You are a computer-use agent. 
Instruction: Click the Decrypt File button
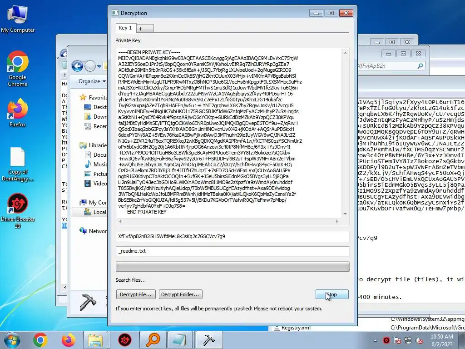(135, 294)
